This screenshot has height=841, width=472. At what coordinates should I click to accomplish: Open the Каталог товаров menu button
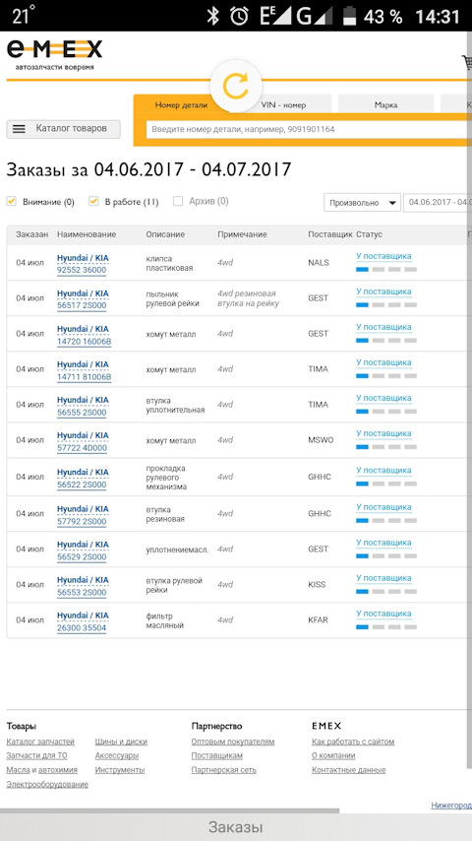pyautogui.click(x=63, y=129)
